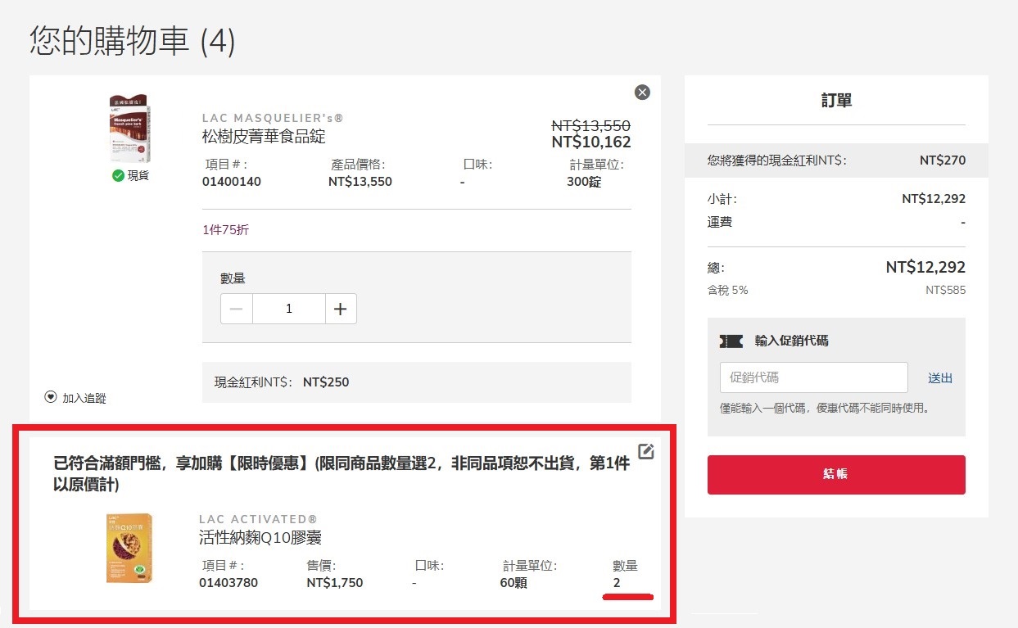The image size is (1018, 628).
Task: Click the green 現貨 in-stock checkmark icon
Action: 118,175
